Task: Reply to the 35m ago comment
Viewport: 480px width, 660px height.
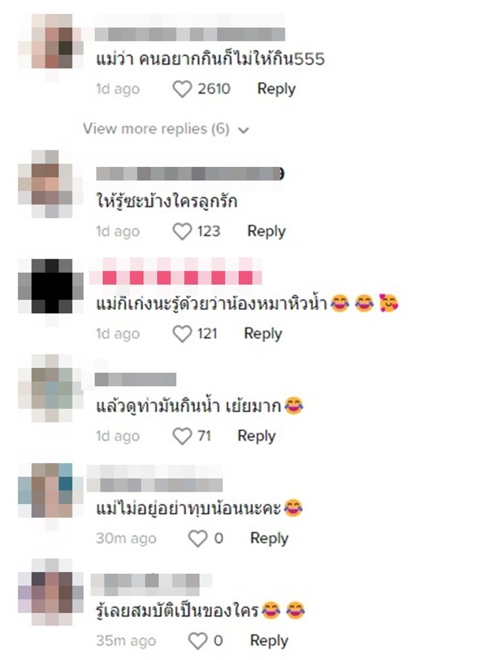Action: point(270,641)
